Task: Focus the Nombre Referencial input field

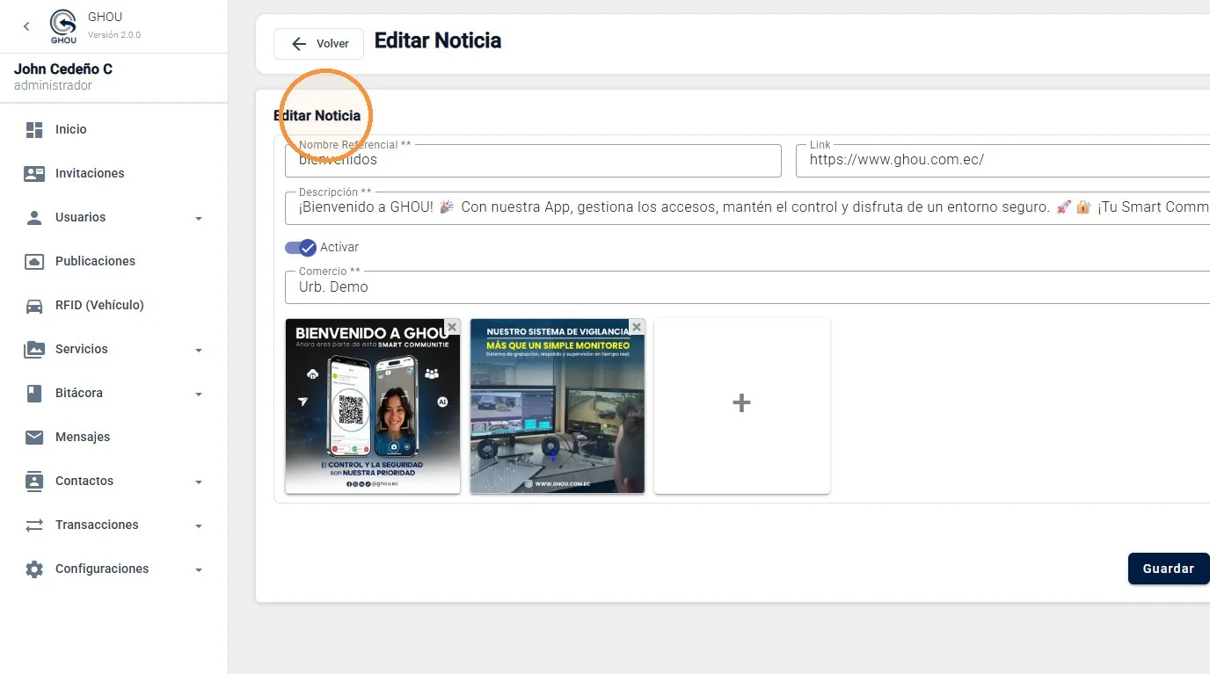Action: click(x=533, y=161)
